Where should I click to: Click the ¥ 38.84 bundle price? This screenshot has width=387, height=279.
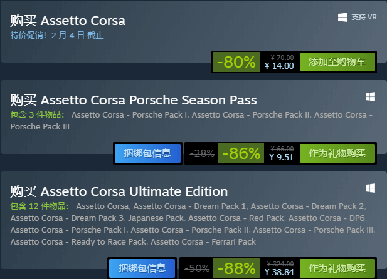[x=279, y=272]
